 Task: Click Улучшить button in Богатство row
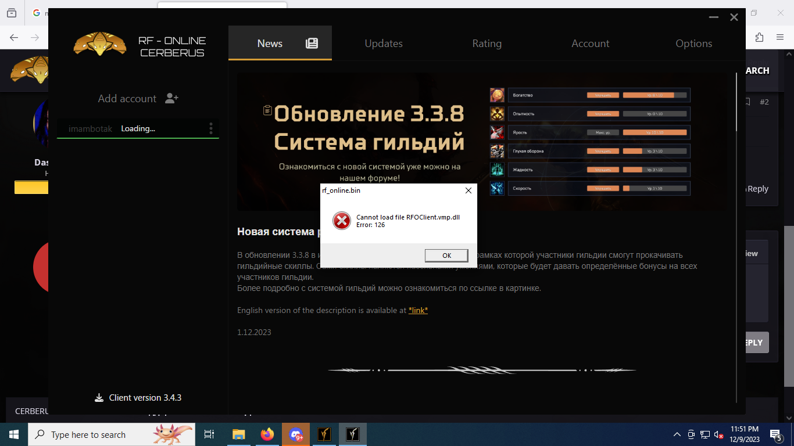click(603, 95)
